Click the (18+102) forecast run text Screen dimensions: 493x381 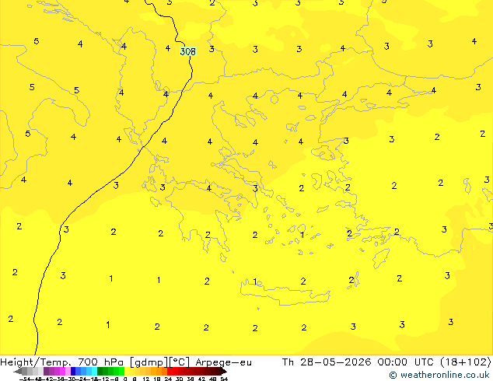pos(467,362)
